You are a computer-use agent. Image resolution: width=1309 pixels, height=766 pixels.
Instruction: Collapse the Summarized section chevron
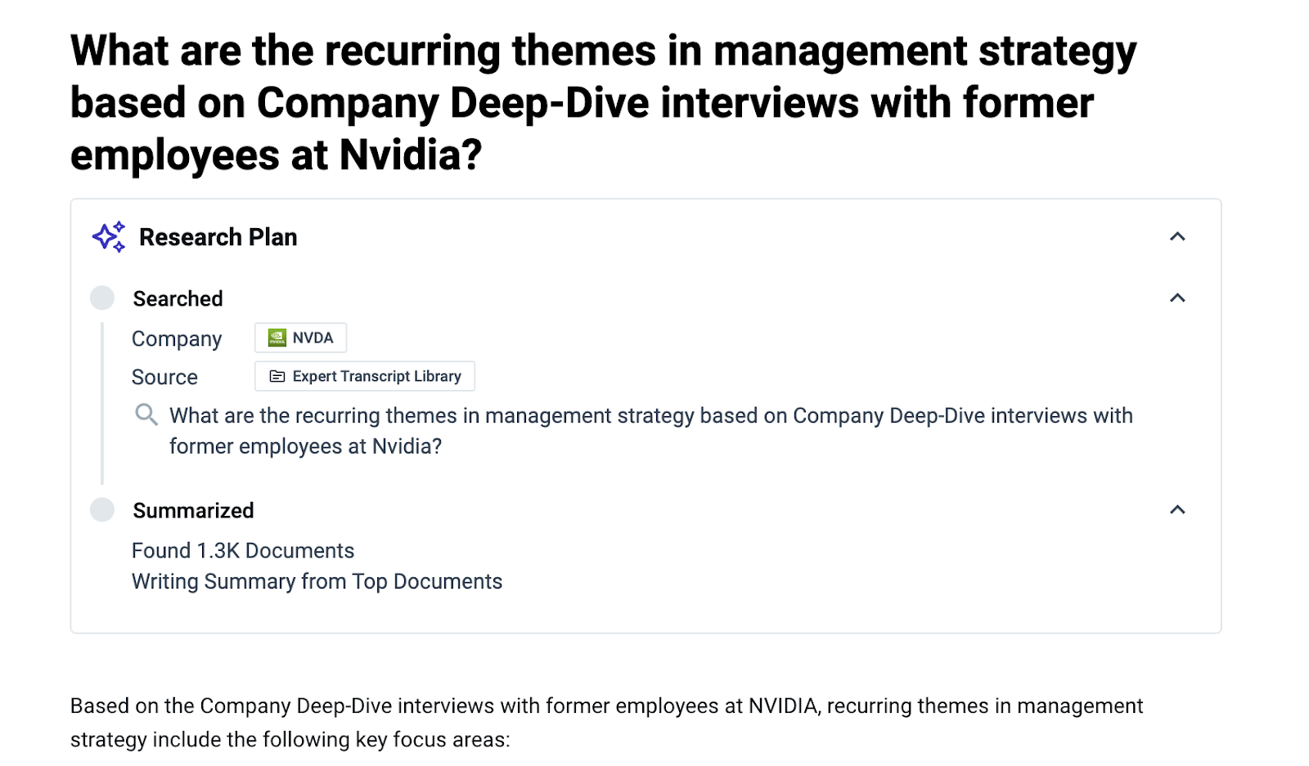[x=1177, y=510]
